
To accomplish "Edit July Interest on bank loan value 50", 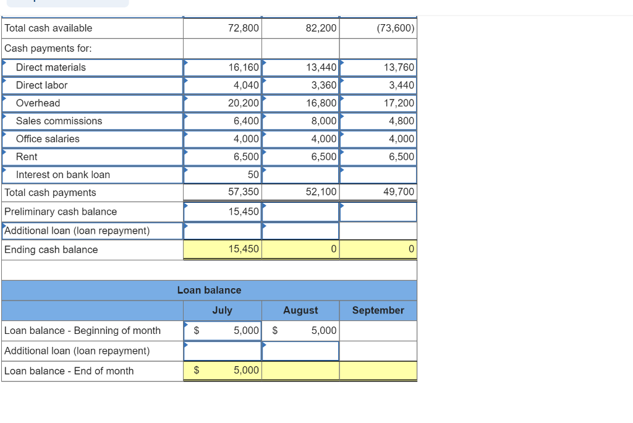I will point(223,174).
